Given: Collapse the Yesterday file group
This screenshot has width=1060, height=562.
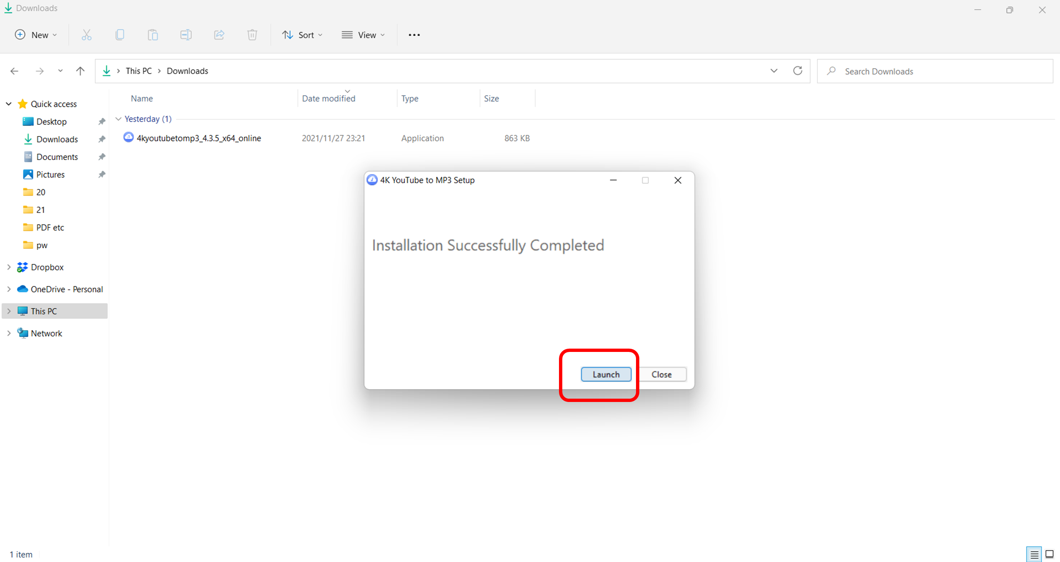Looking at the screenshot, I should point(118,119).
